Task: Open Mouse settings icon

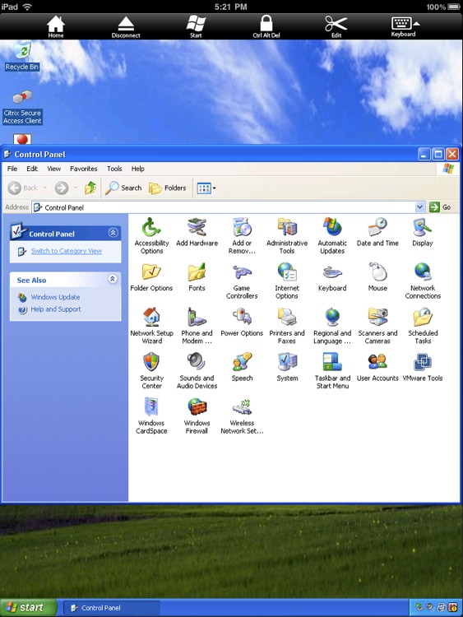Action: click(x=377, y=277)
